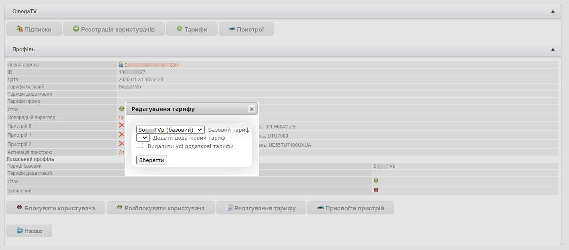Delete Пристрій 0 with red cross
Screen dimensions: 569x250
[x=121, y=125]
